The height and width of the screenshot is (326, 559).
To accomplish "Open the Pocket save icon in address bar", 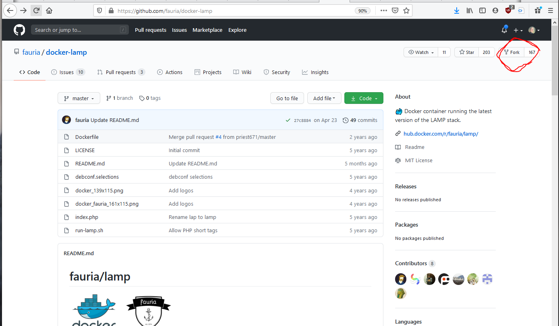I will 395,11.
